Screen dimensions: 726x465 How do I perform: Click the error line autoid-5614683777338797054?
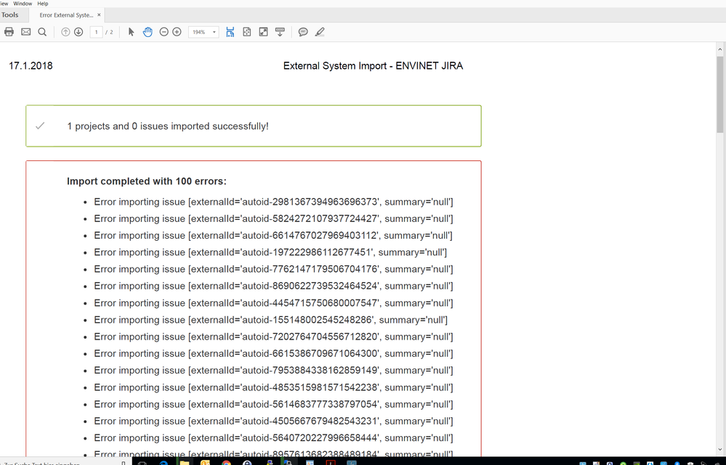click(x=273, y=405)
